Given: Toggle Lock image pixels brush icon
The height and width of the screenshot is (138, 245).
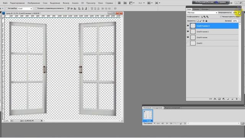Looking at the screenshot, I should (x=201, y=21).
